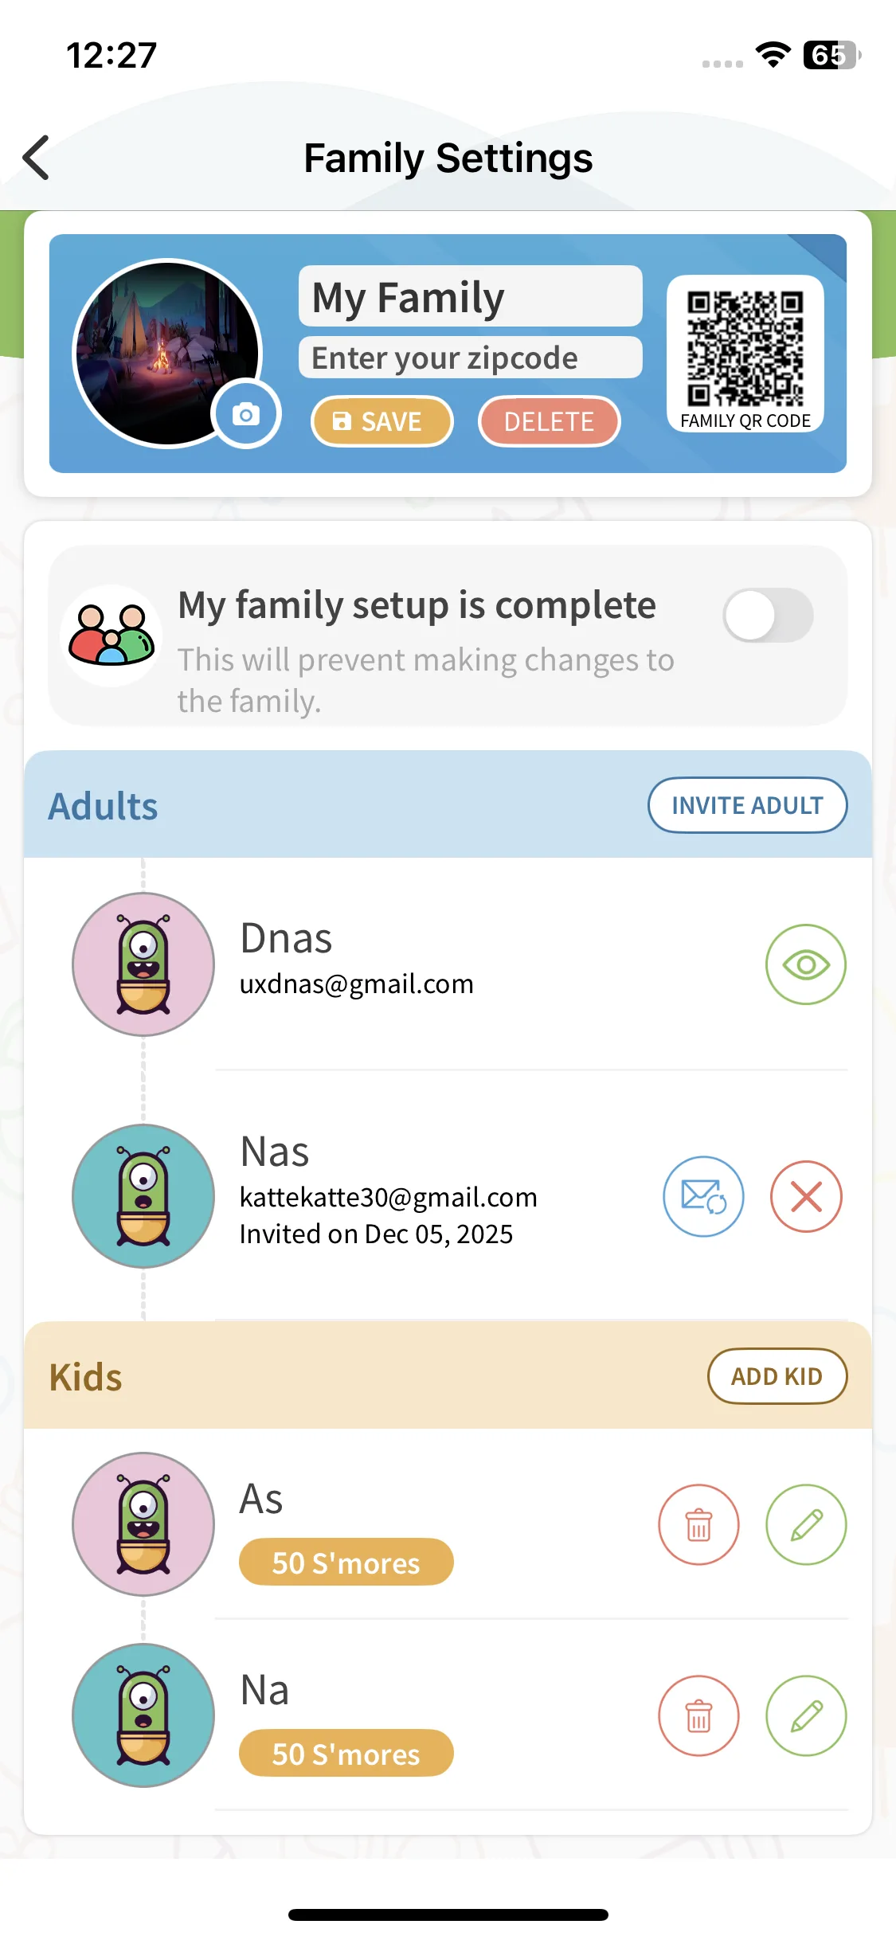The image size is (896, 1940).
Task: Cancel Nas's invitation with red X
Action: [806, 1196]
